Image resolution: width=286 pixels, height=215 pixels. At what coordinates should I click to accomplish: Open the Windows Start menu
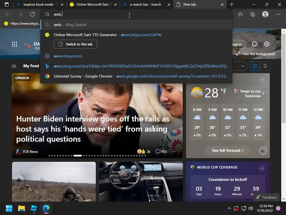click(x=9, y=208)
